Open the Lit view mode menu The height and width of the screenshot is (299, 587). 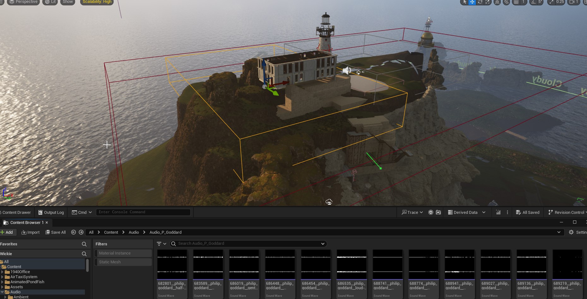point(50,2)
